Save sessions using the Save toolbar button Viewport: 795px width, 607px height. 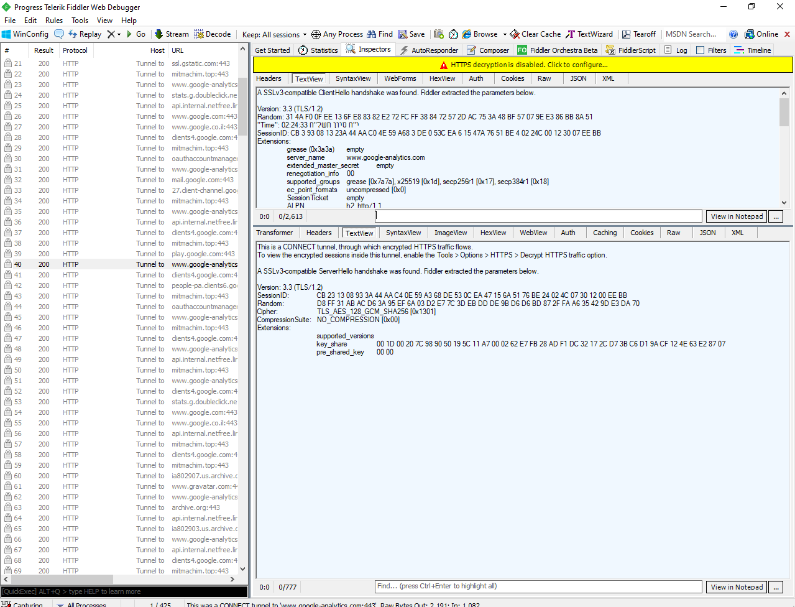pos(411,34)
